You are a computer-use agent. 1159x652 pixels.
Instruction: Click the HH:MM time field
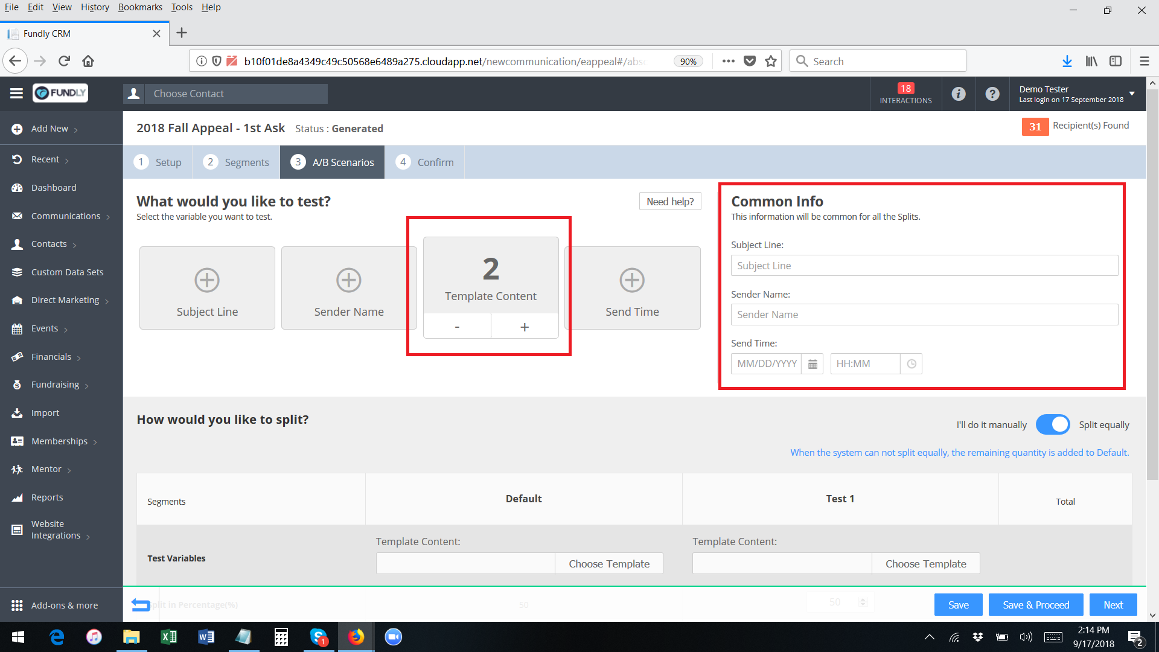865,364
